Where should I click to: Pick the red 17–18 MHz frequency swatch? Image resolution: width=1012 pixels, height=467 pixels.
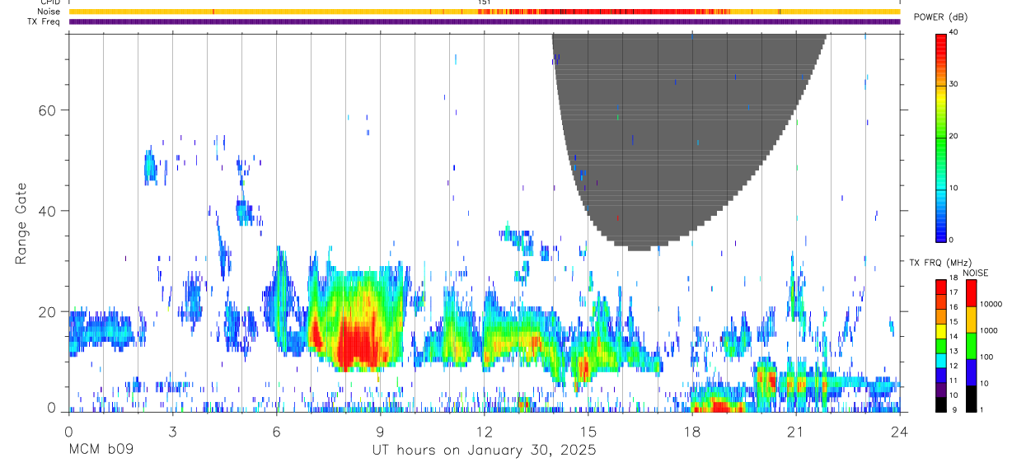point(941,287)
